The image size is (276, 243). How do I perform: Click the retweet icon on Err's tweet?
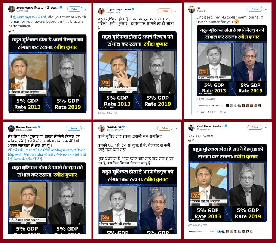(x=209, y=112)
